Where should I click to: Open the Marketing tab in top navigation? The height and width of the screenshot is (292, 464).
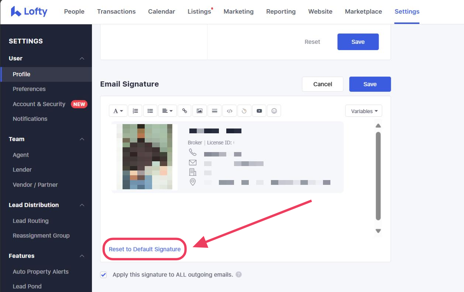238,11
